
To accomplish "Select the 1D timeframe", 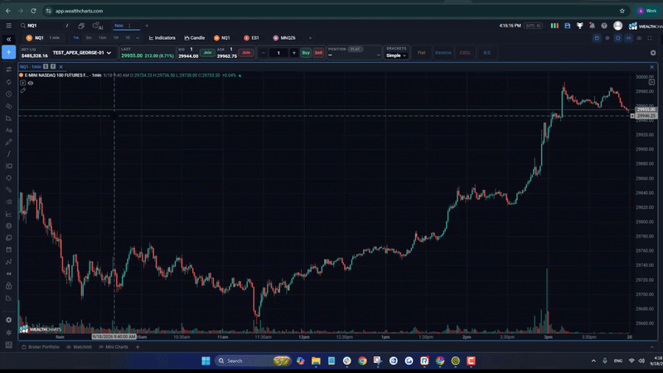I will pyautogui.click(x=128, y=38).
